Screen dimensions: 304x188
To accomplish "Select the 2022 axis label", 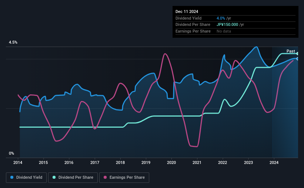I will click(223, 162).
